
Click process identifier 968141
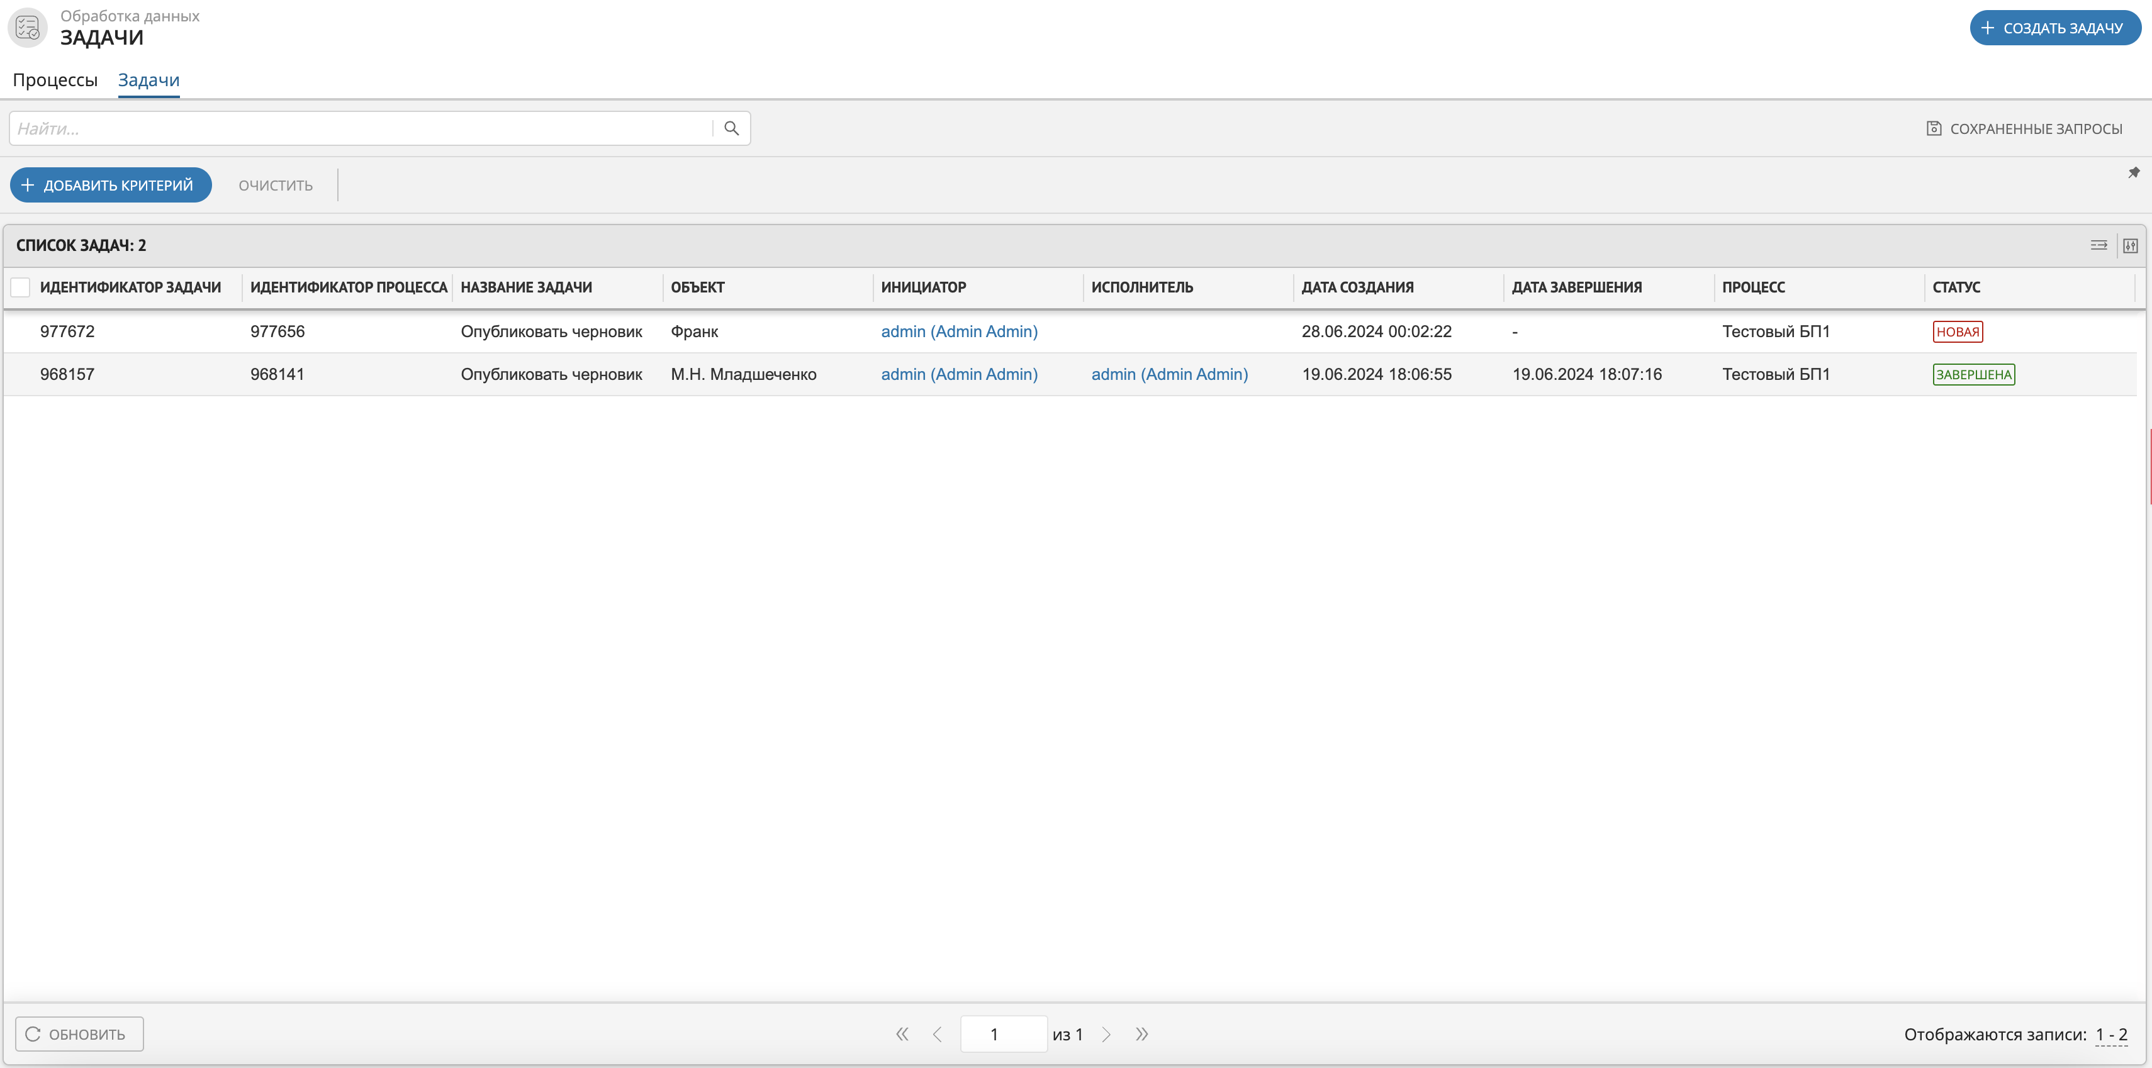pyautogui.click(x=277, y=374)
